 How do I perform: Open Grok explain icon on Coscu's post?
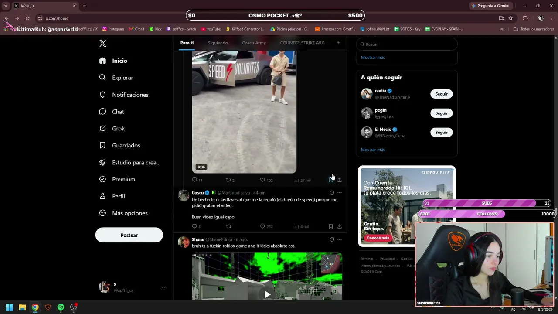coord(332,192)
